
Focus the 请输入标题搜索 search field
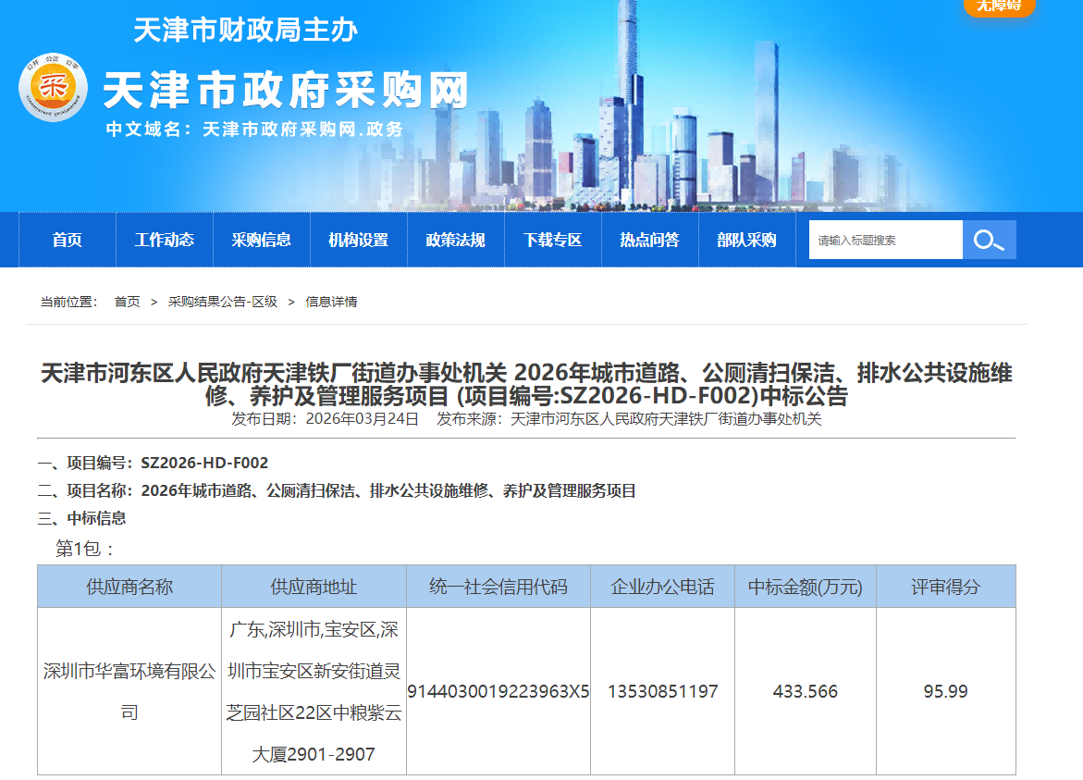[885, 241]
